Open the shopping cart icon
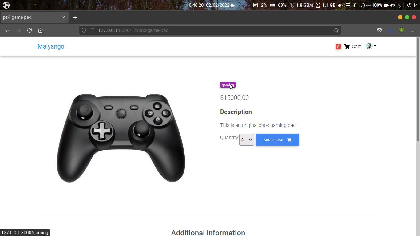The width and height of the screenshot is (420, 236). coord(346,46)
